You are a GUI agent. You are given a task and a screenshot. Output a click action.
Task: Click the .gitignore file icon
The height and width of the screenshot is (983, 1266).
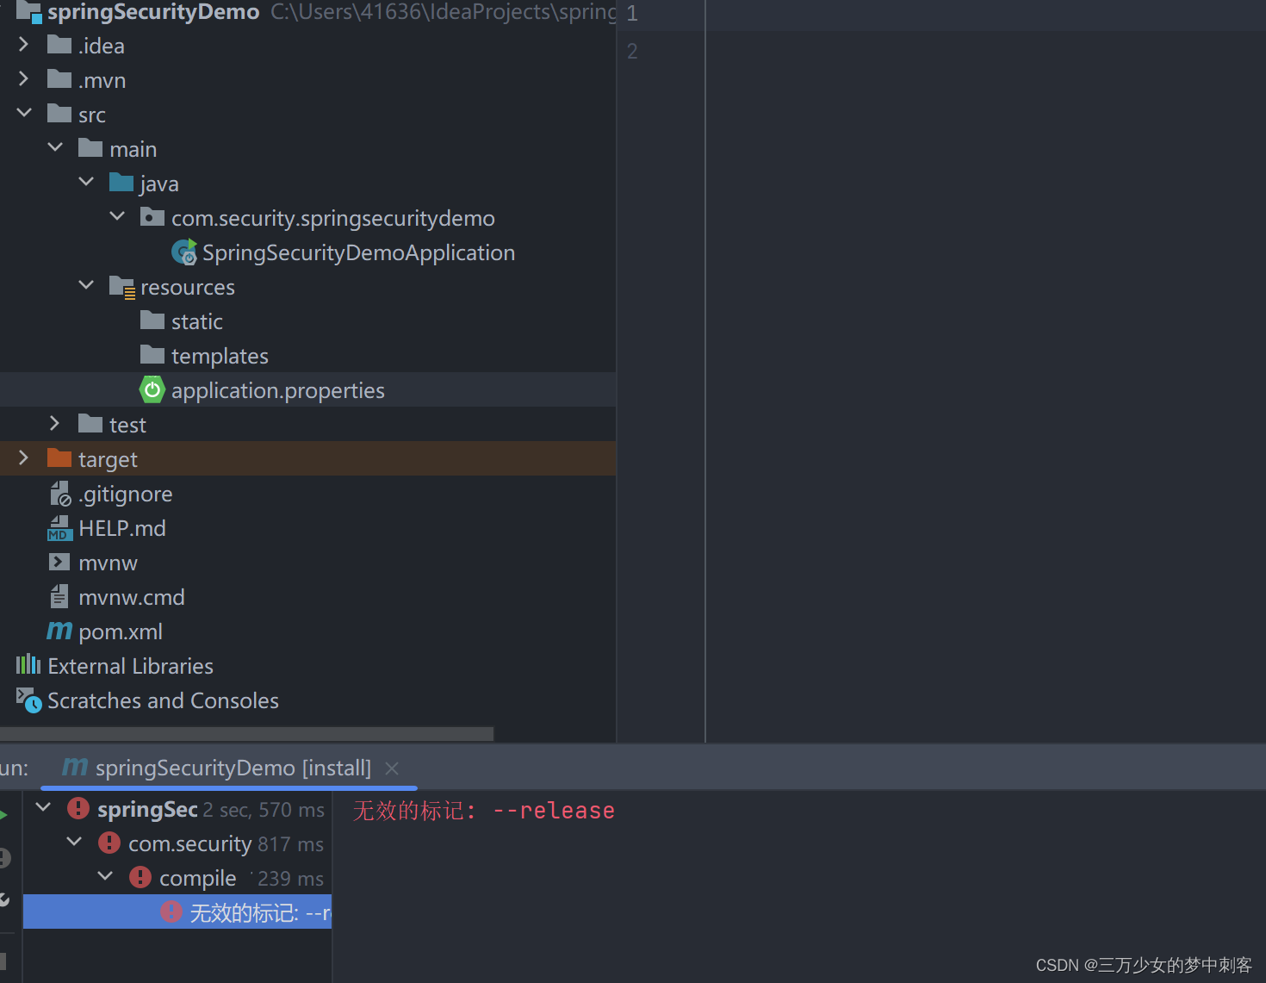[x=60, y=494]
